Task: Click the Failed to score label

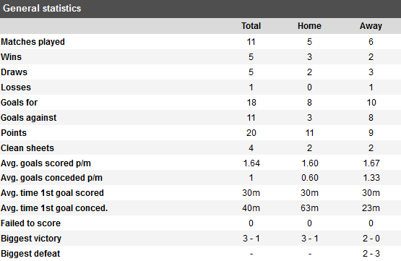Action: coord(30,223)
